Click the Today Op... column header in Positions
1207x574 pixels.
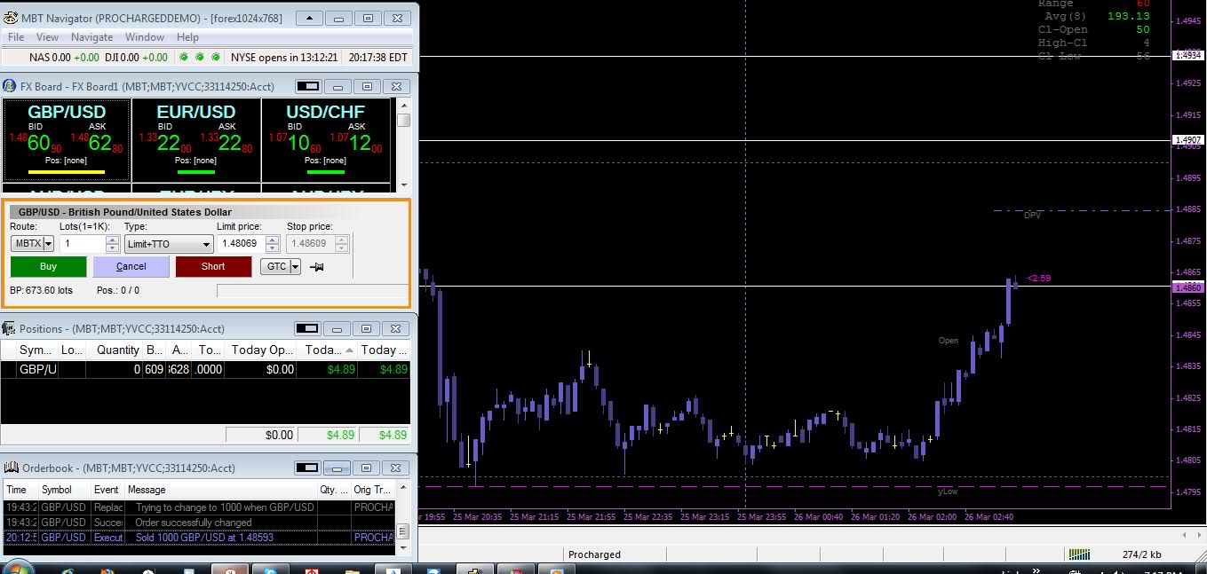tap(260, 350)
